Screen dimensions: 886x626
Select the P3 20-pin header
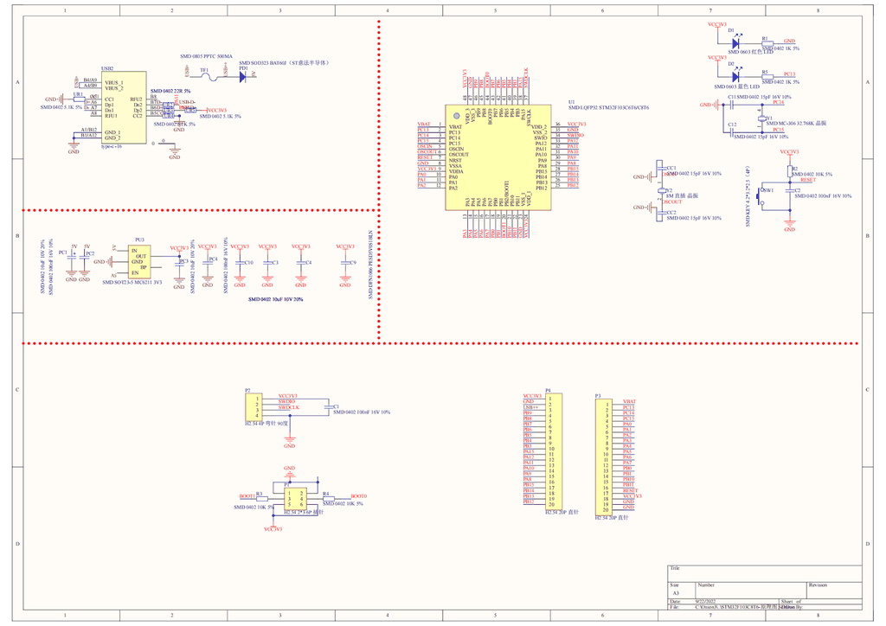pyautogui.click(x=604, y=457)
